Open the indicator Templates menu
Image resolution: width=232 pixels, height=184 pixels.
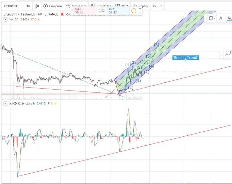coord(101,6)
